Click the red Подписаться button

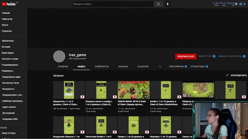(x=186, y=56)
